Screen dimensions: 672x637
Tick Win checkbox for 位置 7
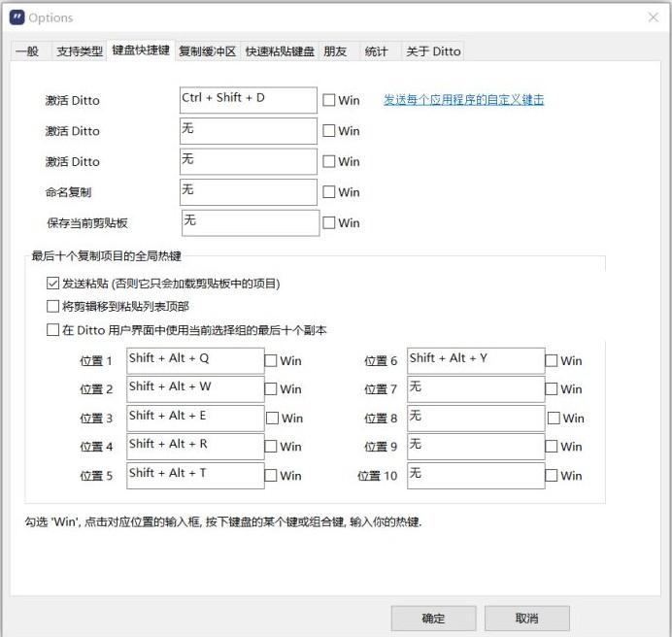552,389
